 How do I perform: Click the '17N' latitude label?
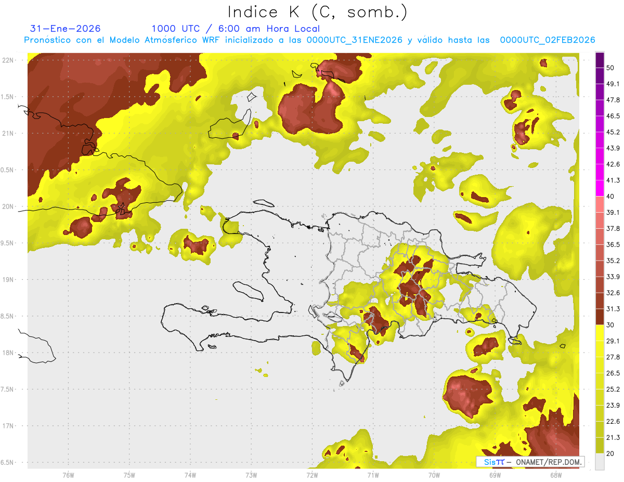click(x=8, y=426)
